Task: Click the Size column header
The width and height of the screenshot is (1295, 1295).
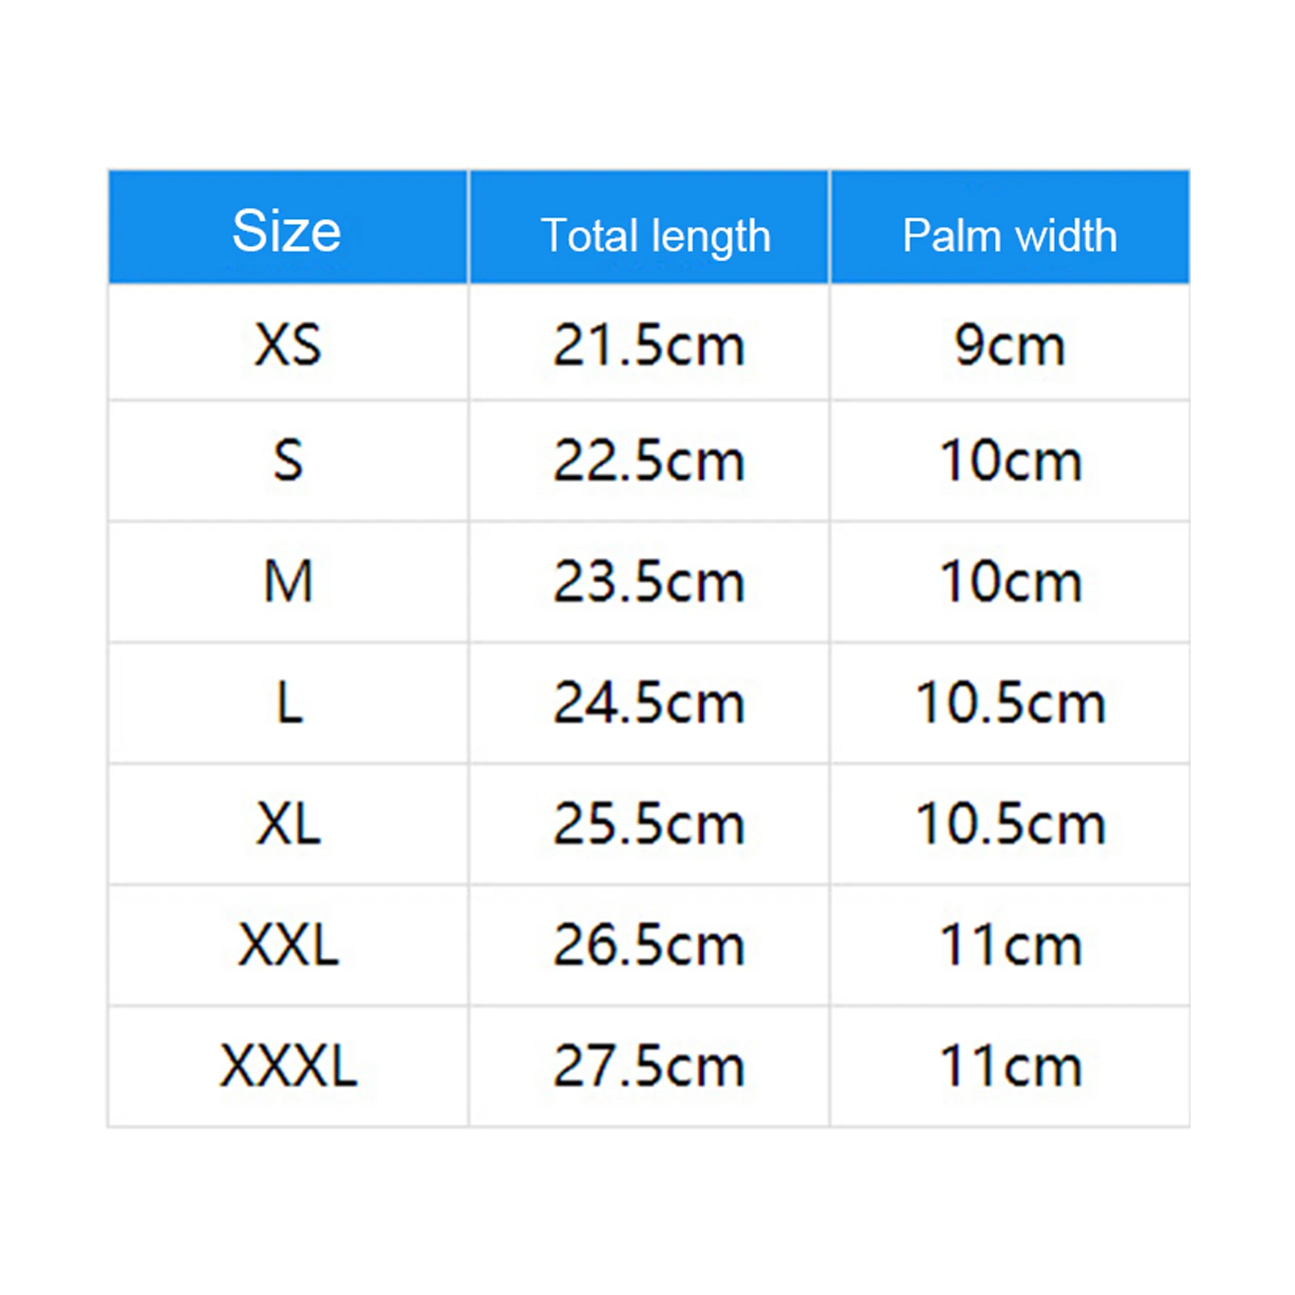Action: coord(287,231)
